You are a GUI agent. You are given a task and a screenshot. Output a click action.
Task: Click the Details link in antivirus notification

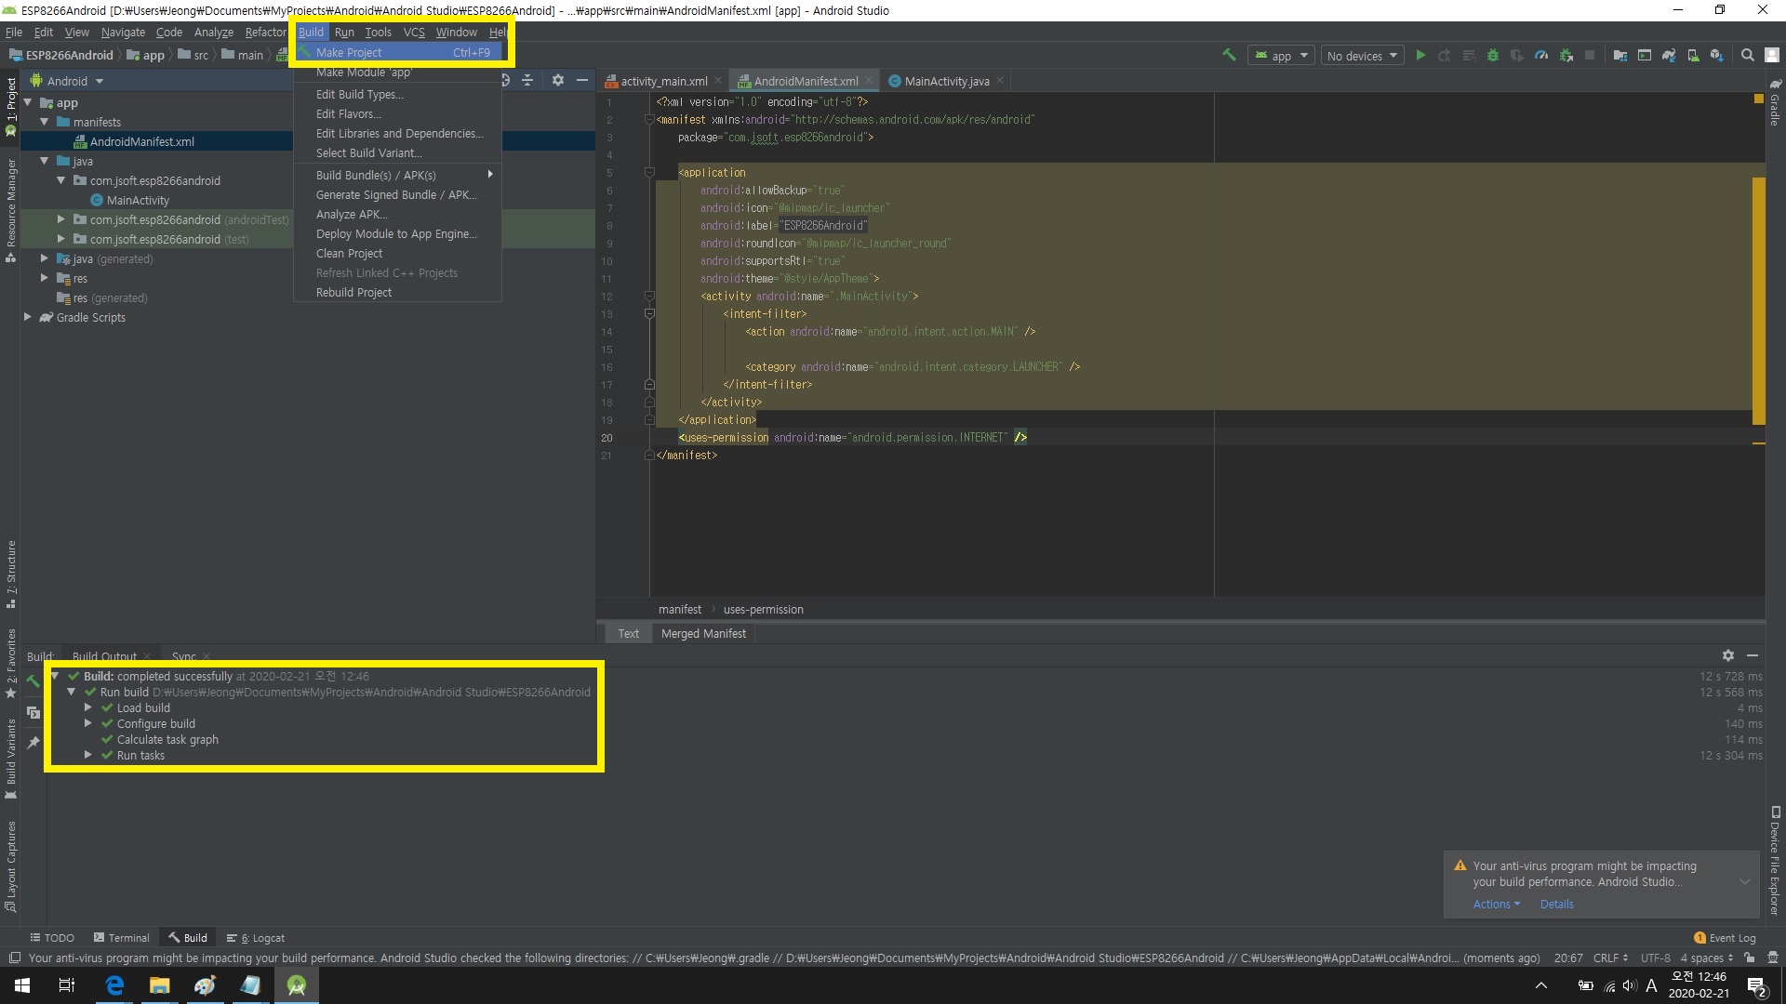(x=1556, y=904)
